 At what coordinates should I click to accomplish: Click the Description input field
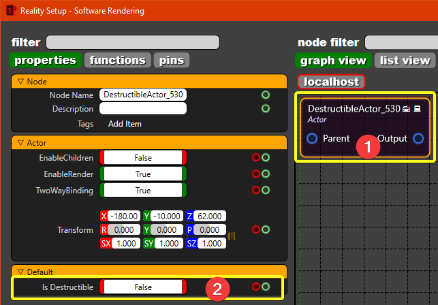(x=143, y=108)
